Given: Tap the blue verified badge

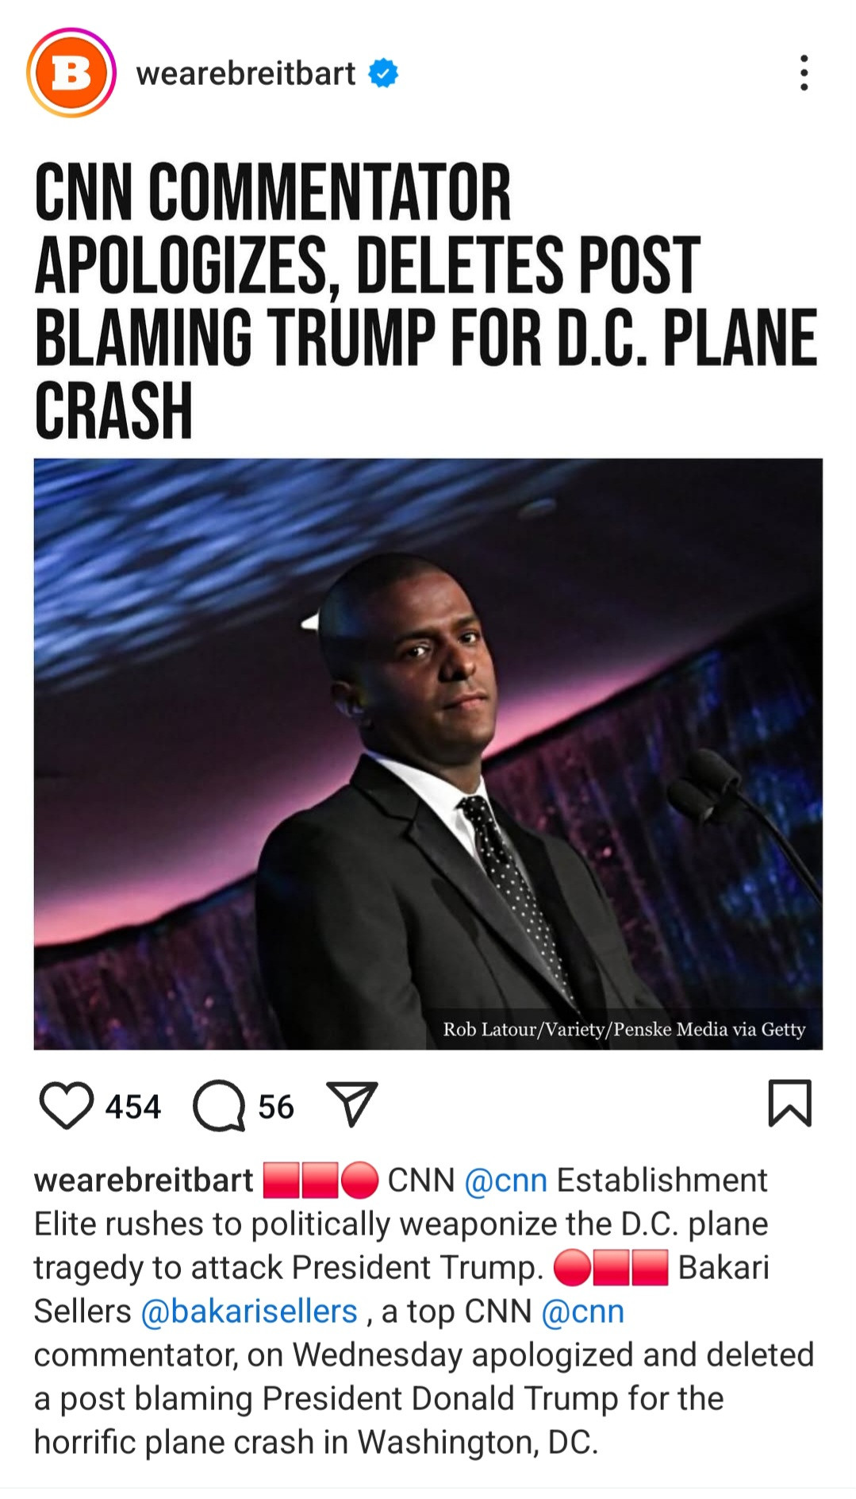Looking at the screenshot, I should (383, 73).
